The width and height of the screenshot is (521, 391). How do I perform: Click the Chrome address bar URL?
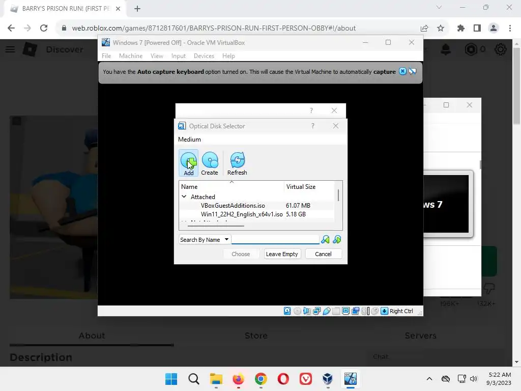click(214, 29)
